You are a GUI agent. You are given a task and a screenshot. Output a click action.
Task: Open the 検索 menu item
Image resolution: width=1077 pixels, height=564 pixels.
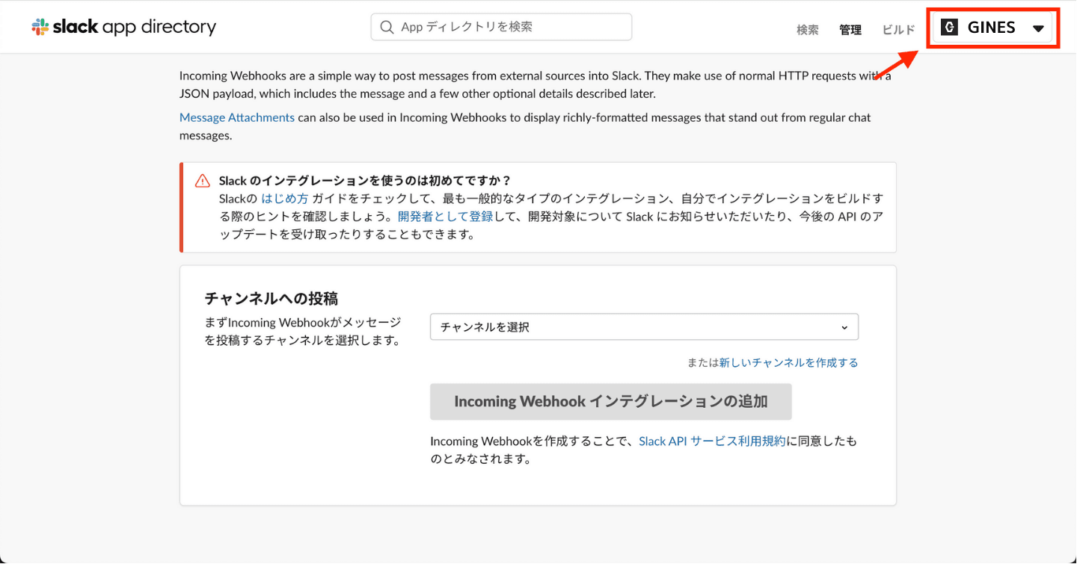tap(807, 30)
